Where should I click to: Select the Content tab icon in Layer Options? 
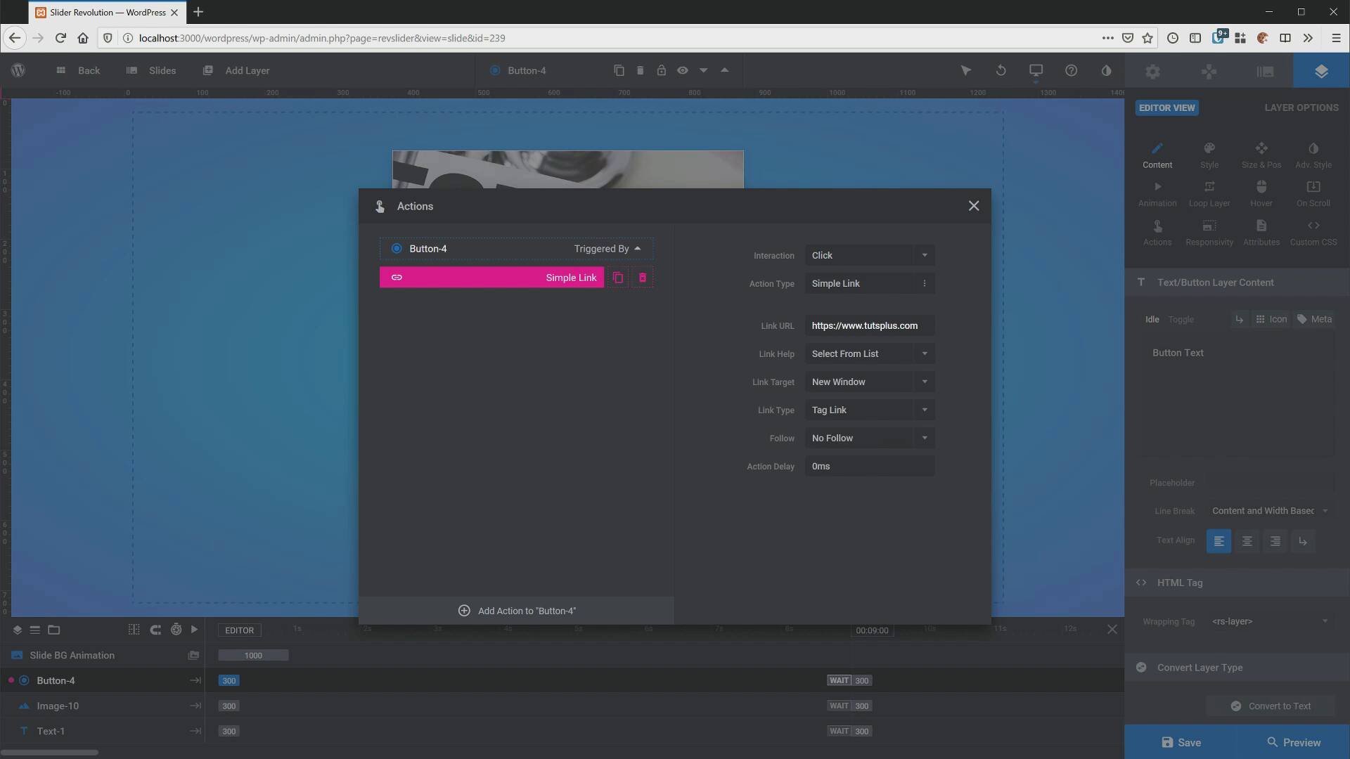[1157, 153]
